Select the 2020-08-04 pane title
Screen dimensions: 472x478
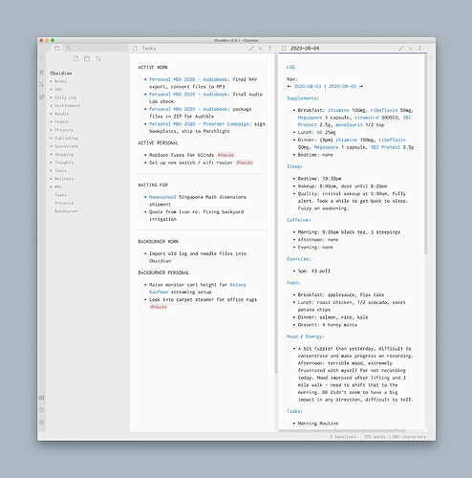(305, 48)
